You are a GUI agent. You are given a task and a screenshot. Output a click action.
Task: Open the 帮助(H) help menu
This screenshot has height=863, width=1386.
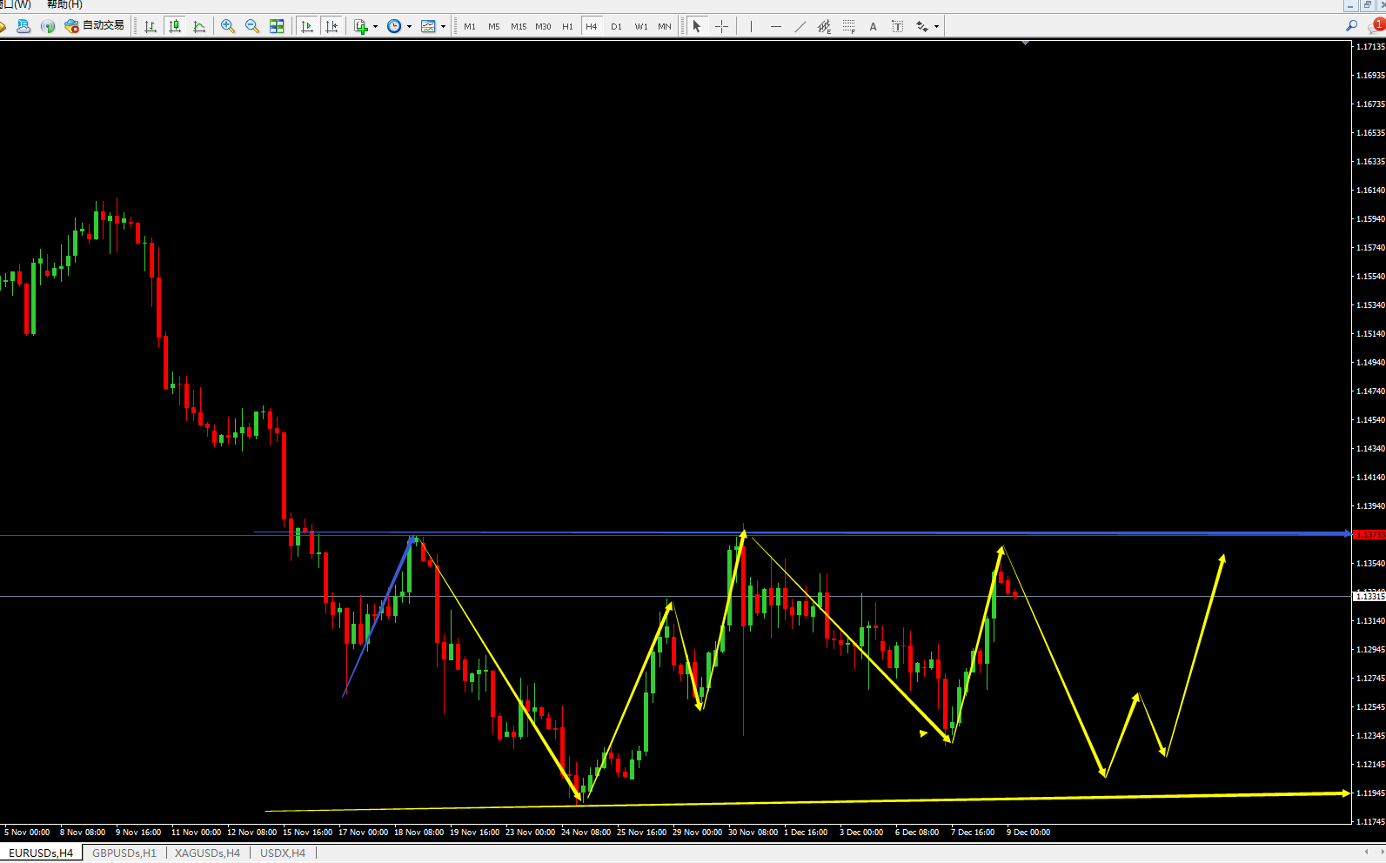64,5
